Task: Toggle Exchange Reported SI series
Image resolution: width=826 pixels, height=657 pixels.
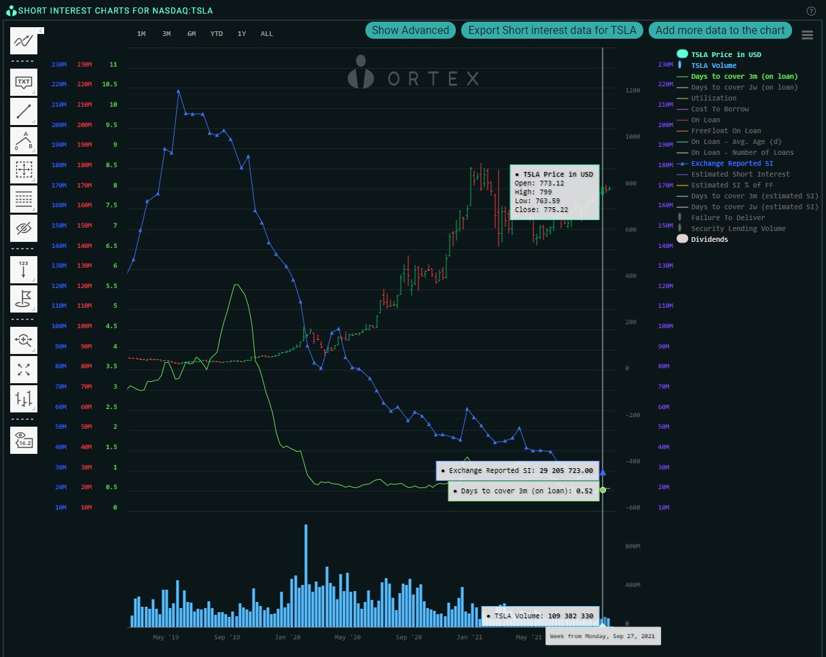Action: pos(725,163)
